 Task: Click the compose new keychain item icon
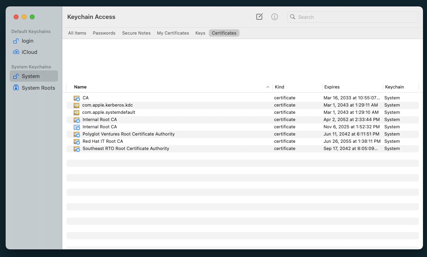point(260,17)
